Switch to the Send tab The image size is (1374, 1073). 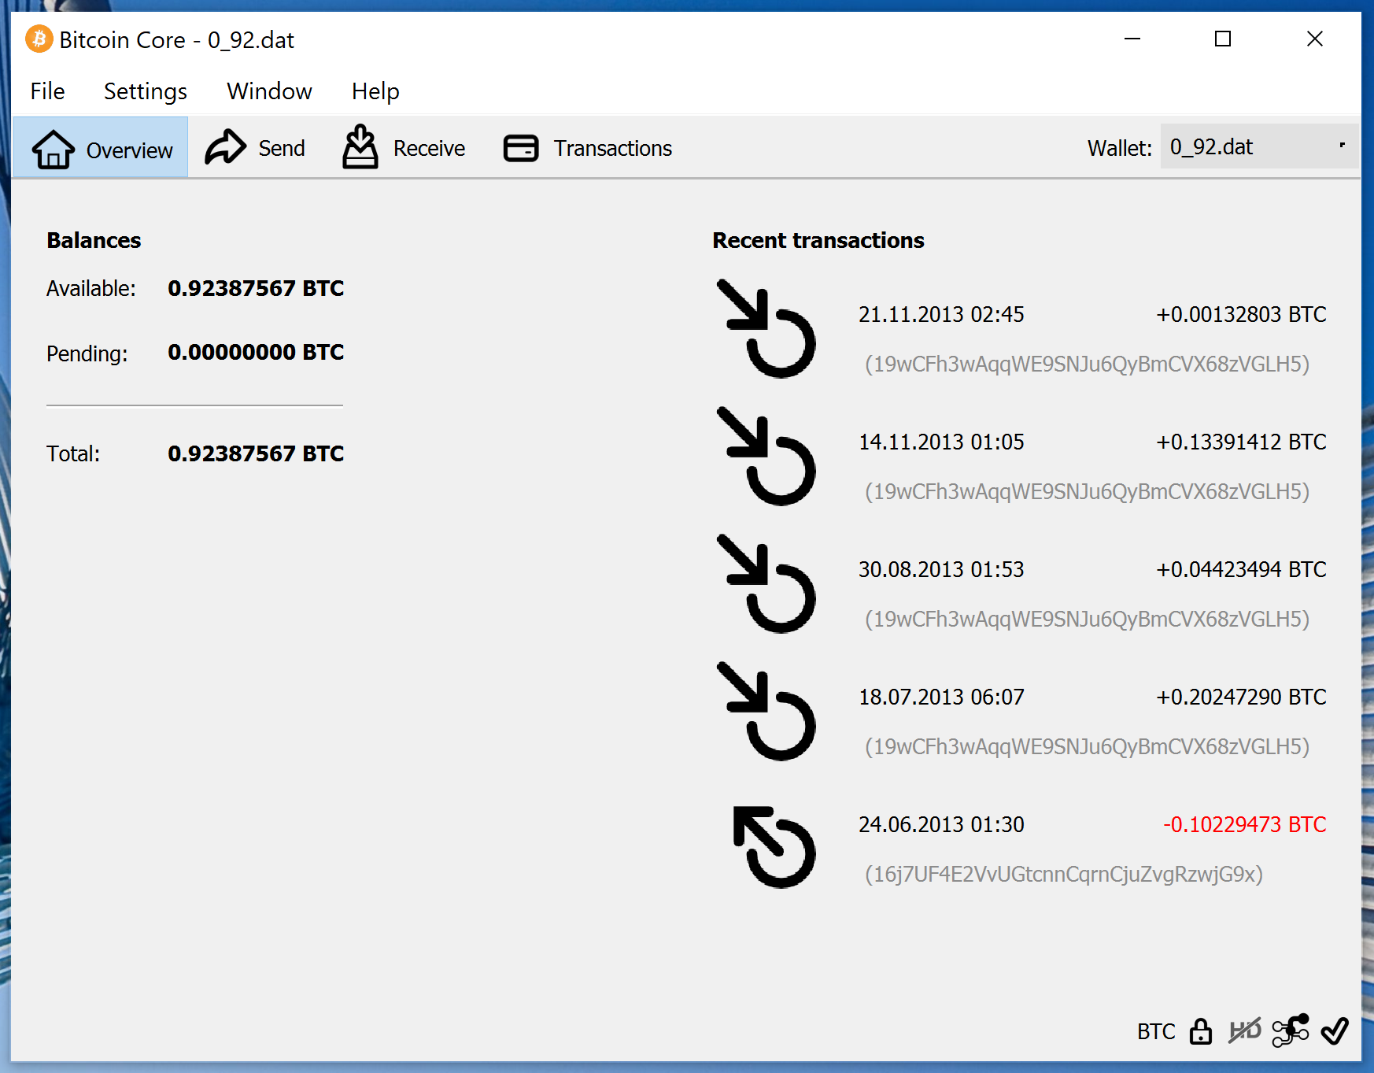point(256,148)
